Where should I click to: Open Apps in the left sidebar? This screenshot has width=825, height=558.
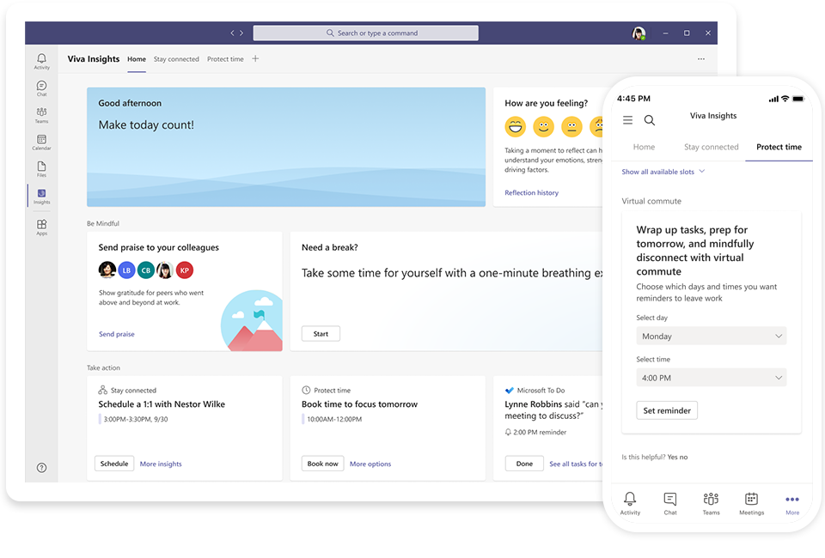(41, 227)
